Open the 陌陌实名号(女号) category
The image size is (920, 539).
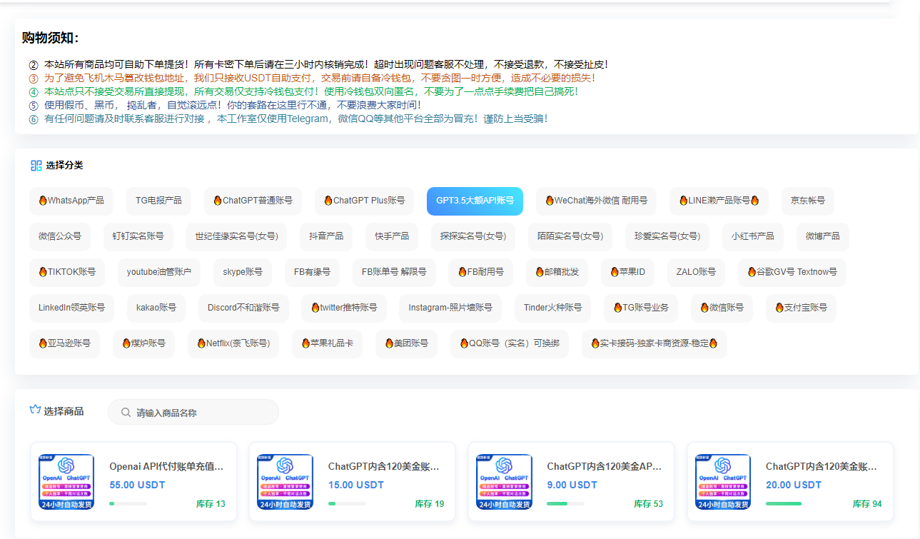pyautogui.click(x=570, y=237)
